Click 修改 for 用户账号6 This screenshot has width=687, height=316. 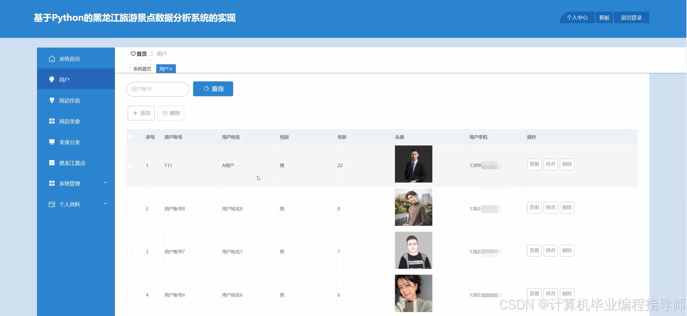(551, 294)
